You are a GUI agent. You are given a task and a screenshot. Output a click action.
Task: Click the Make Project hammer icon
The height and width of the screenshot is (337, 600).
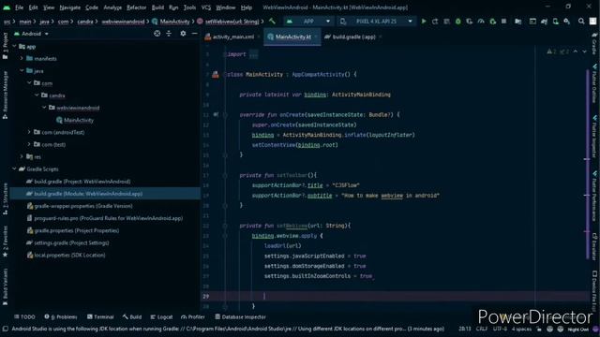coord(272,22)
